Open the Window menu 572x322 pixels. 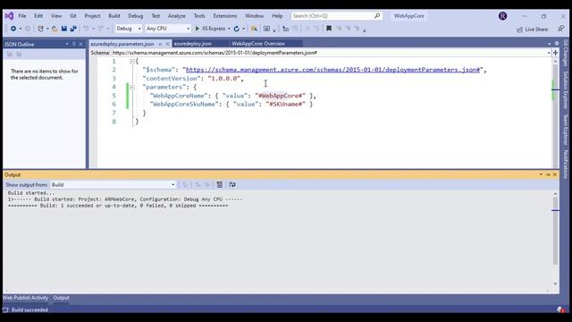(x=254, y=16)
